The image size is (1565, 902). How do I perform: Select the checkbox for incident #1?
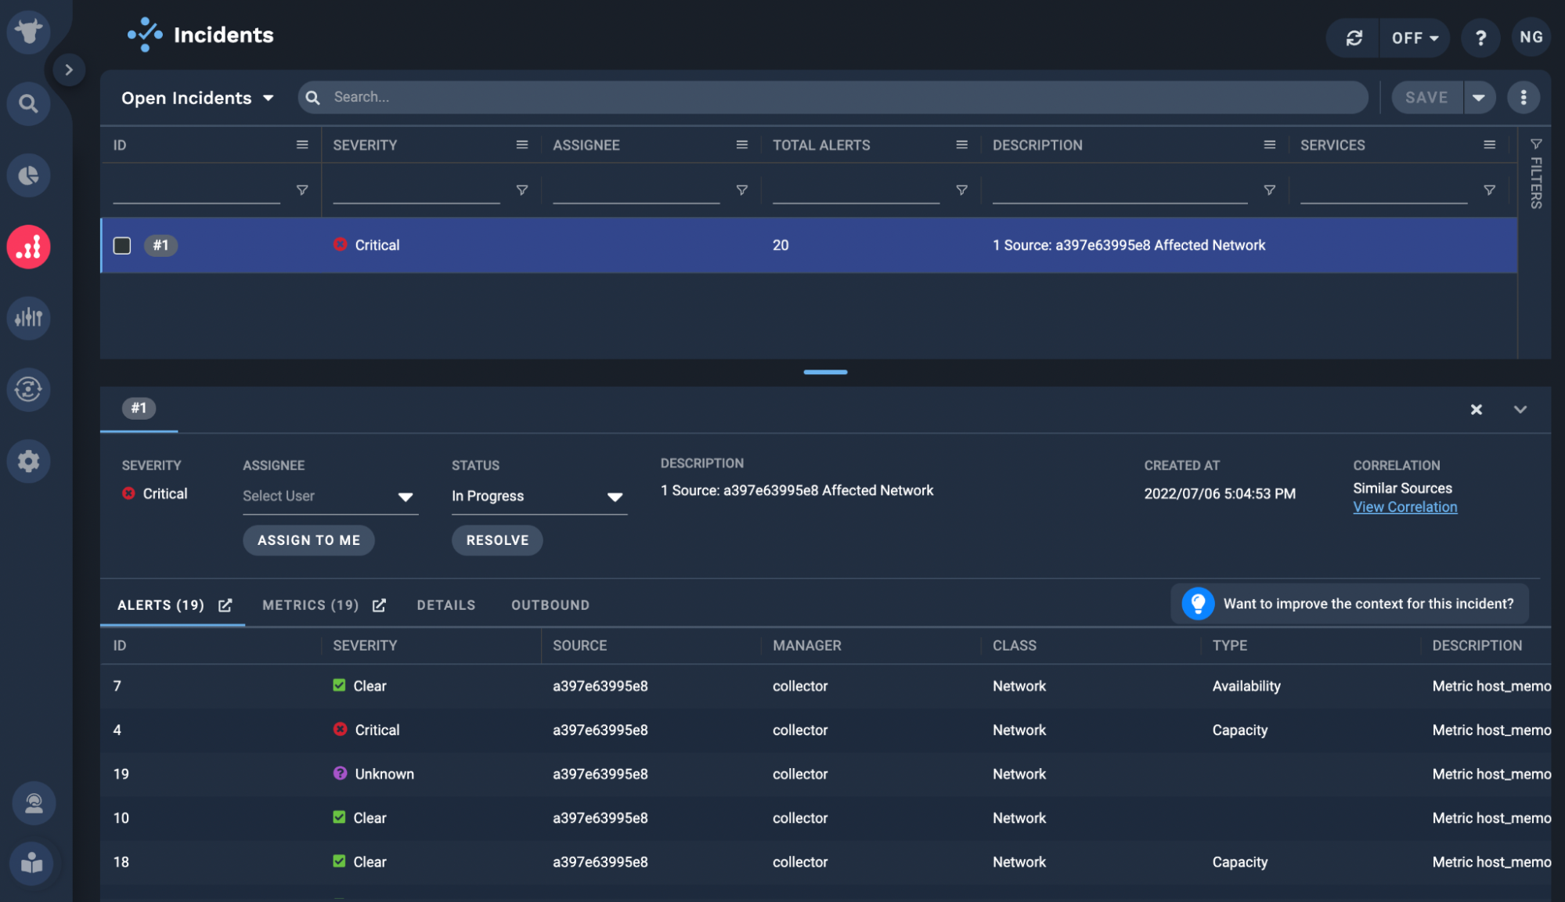[123, 245]
